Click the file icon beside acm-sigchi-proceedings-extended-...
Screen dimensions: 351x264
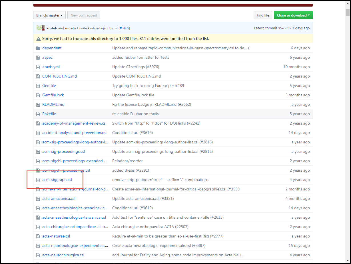click(x=38, y=161)
